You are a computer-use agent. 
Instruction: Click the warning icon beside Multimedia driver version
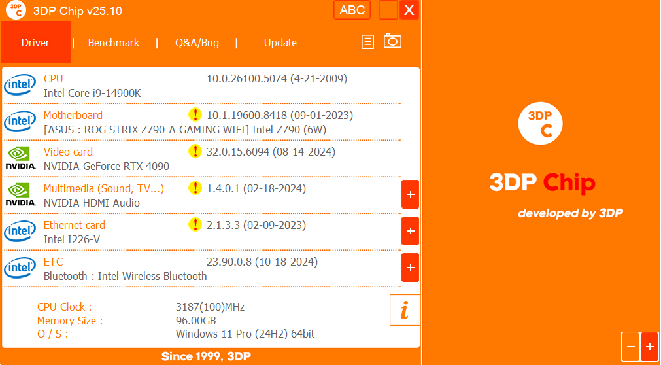tap(195, 188)
